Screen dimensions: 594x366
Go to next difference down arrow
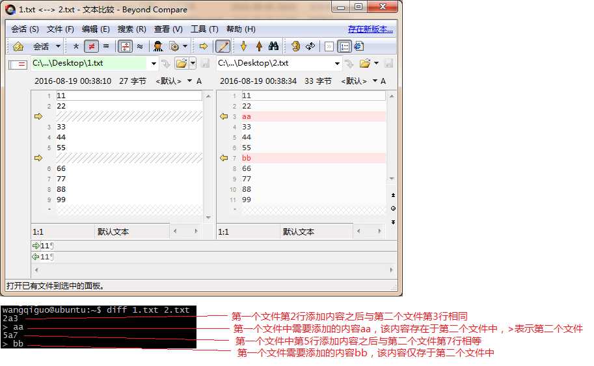click(243, 46)
